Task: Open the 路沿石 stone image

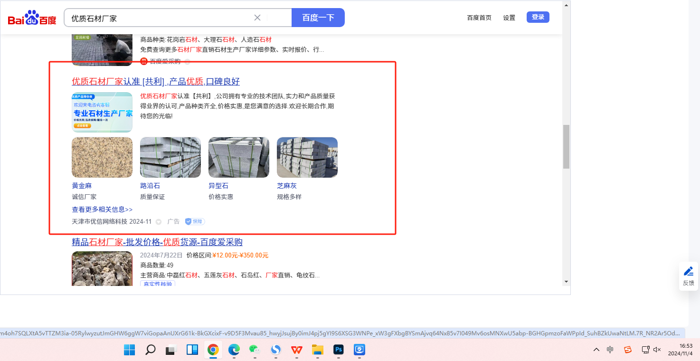Action: pyautogui.click(x=170, y=157)
